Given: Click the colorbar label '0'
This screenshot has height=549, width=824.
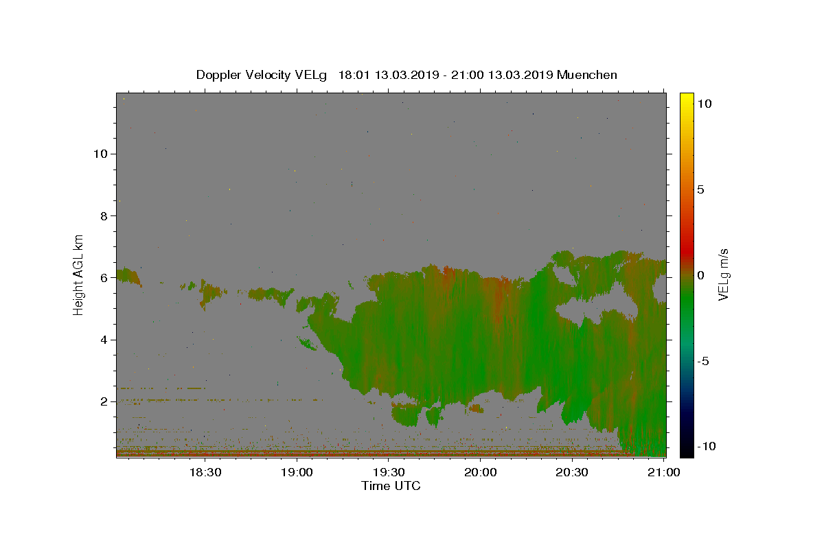Looking at the screenshot, I should [x=700, y=275].
